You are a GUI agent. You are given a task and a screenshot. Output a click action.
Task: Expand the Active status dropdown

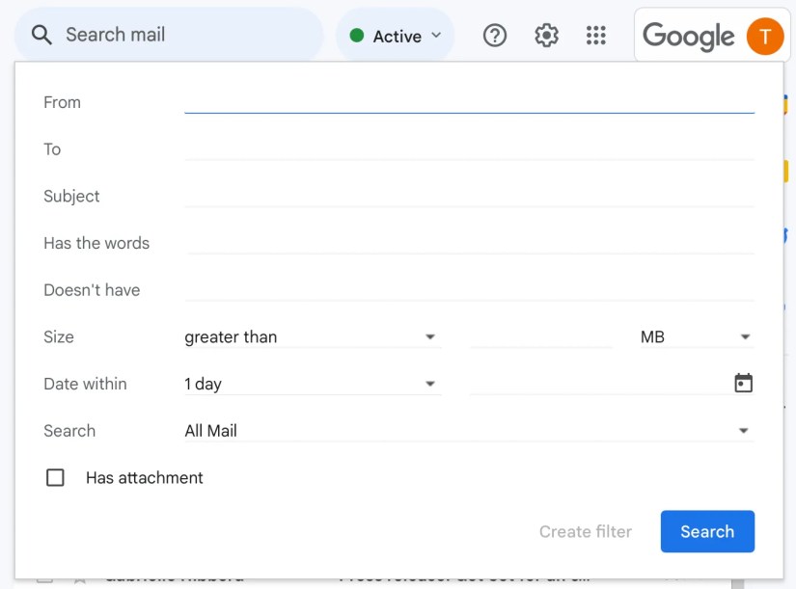tap(396, 36)
